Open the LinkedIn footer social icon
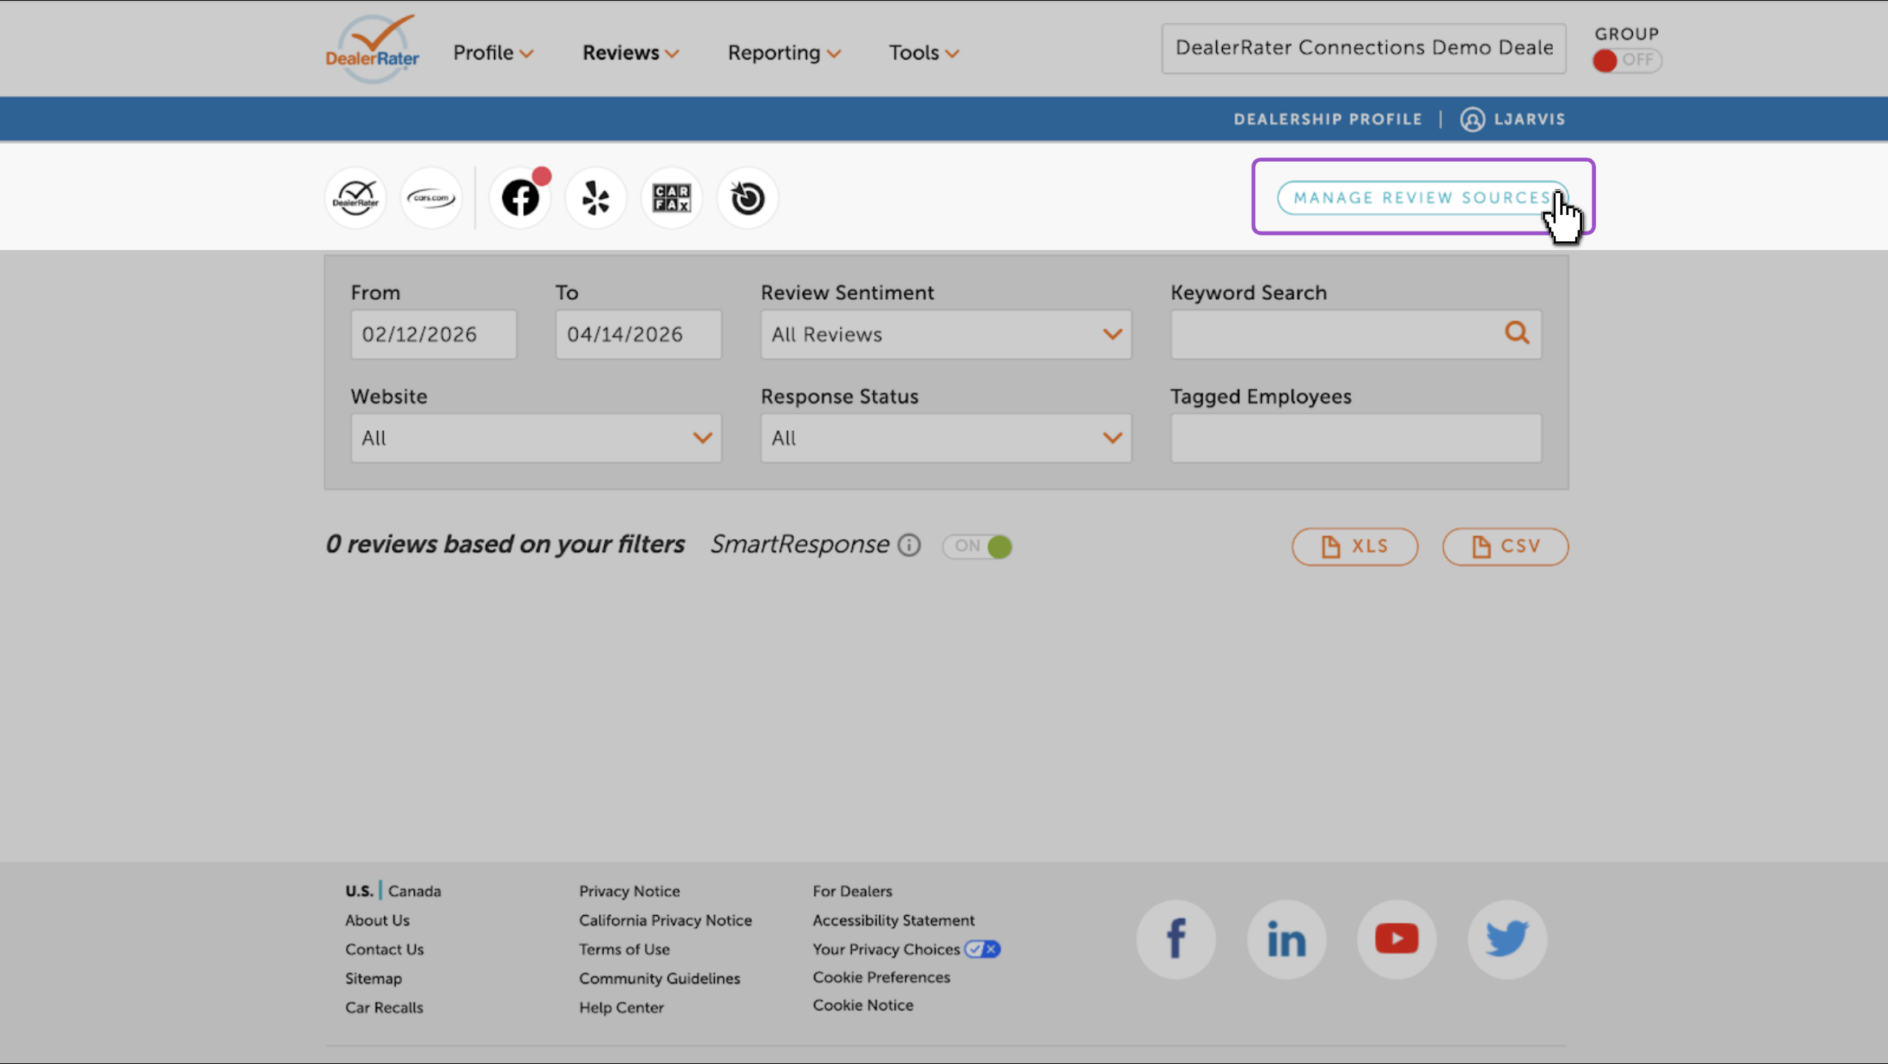The image size is (1888, 1064). point(1286,939)
